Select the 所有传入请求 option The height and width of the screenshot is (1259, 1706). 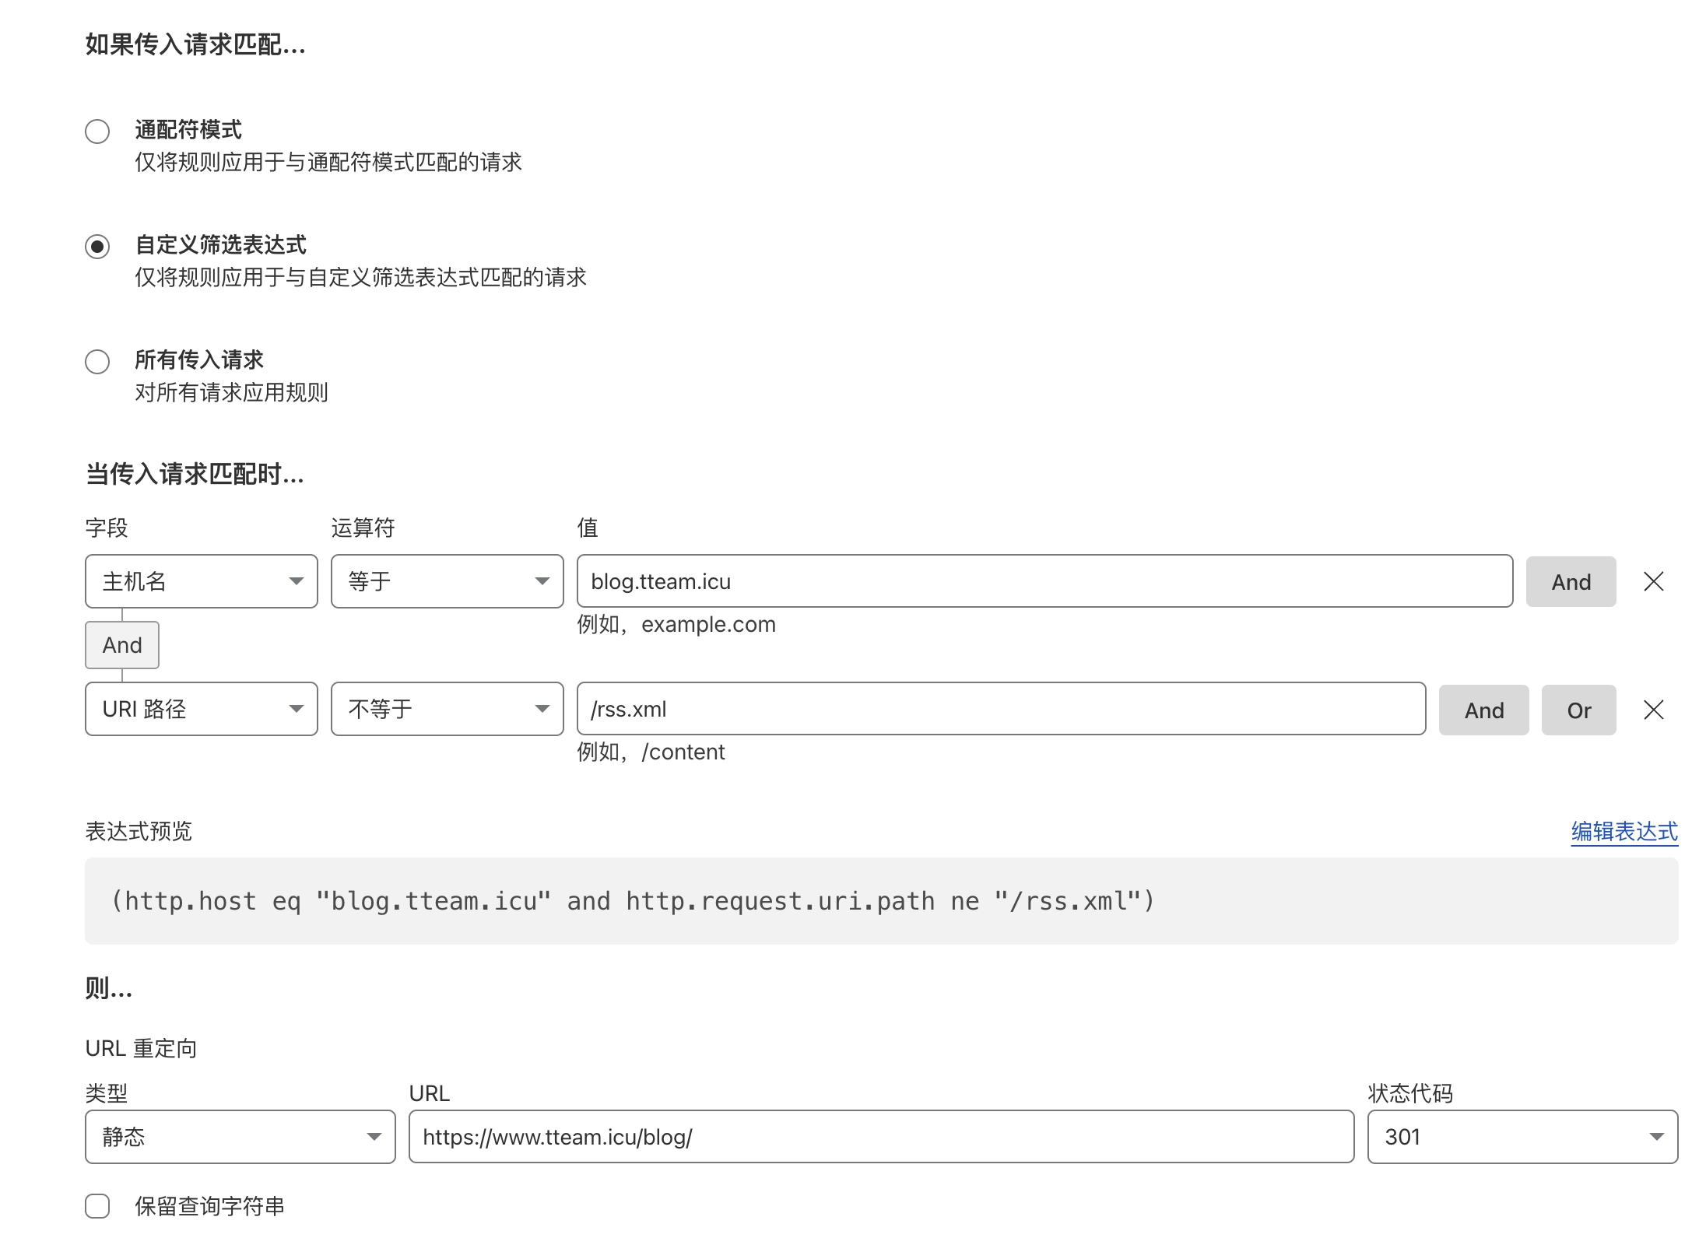[97, 361]
